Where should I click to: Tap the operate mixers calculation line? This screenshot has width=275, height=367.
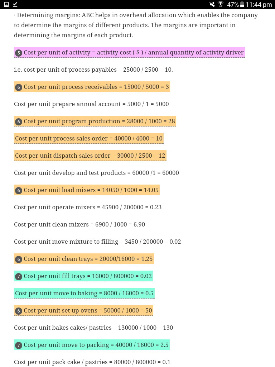click(x=88, y=208)
